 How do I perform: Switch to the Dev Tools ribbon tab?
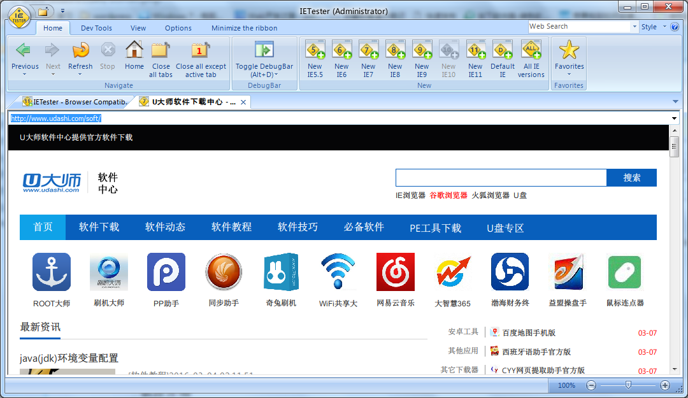(96, 27)
